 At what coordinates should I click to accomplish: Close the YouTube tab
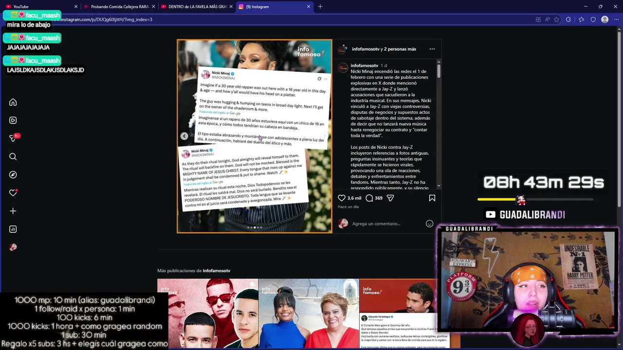tap(75, 7)
